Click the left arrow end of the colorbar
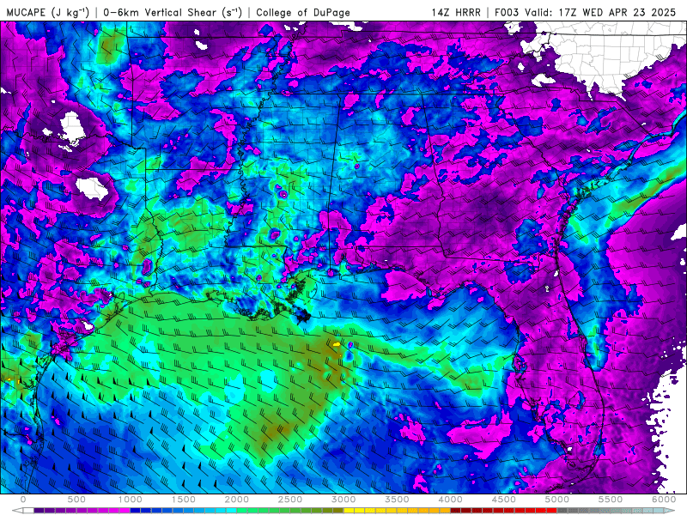687x515 pixels. (x=17, y=511)
